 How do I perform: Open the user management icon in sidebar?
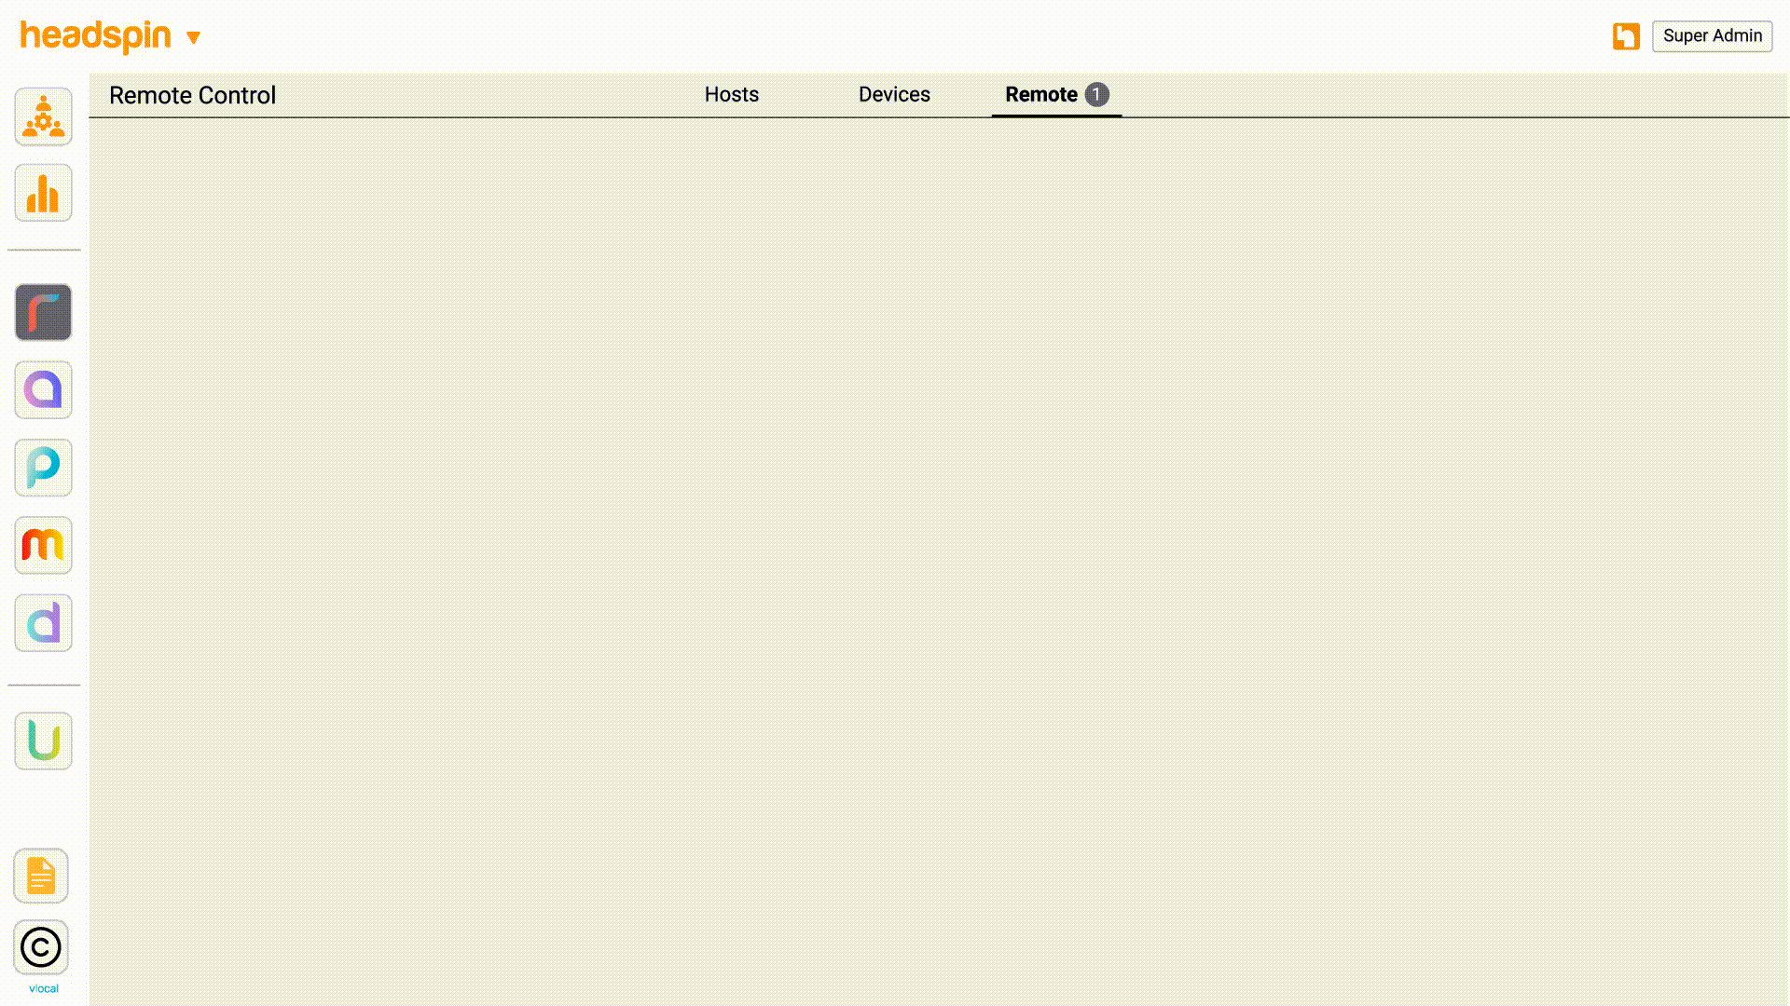click(43, 116)
